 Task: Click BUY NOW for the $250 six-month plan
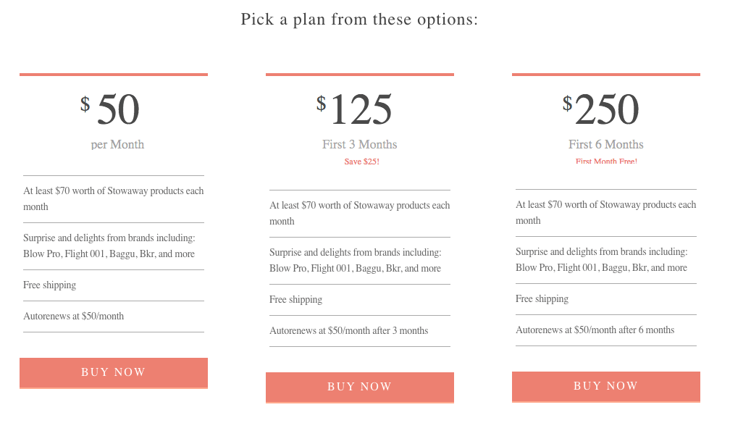click(606, 386)
